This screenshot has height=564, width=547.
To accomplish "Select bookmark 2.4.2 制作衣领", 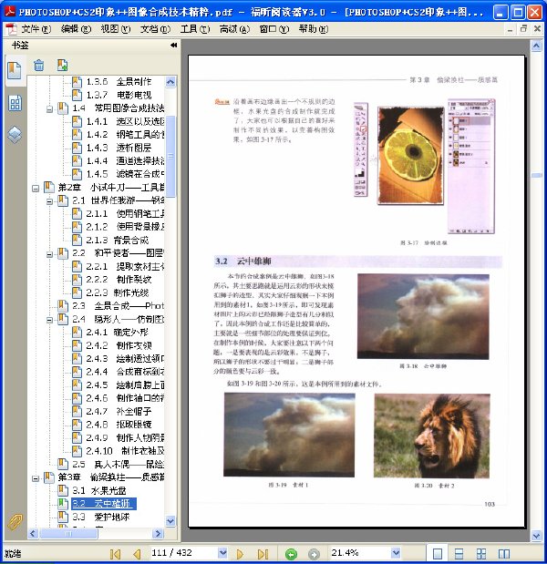I will 119,345.
